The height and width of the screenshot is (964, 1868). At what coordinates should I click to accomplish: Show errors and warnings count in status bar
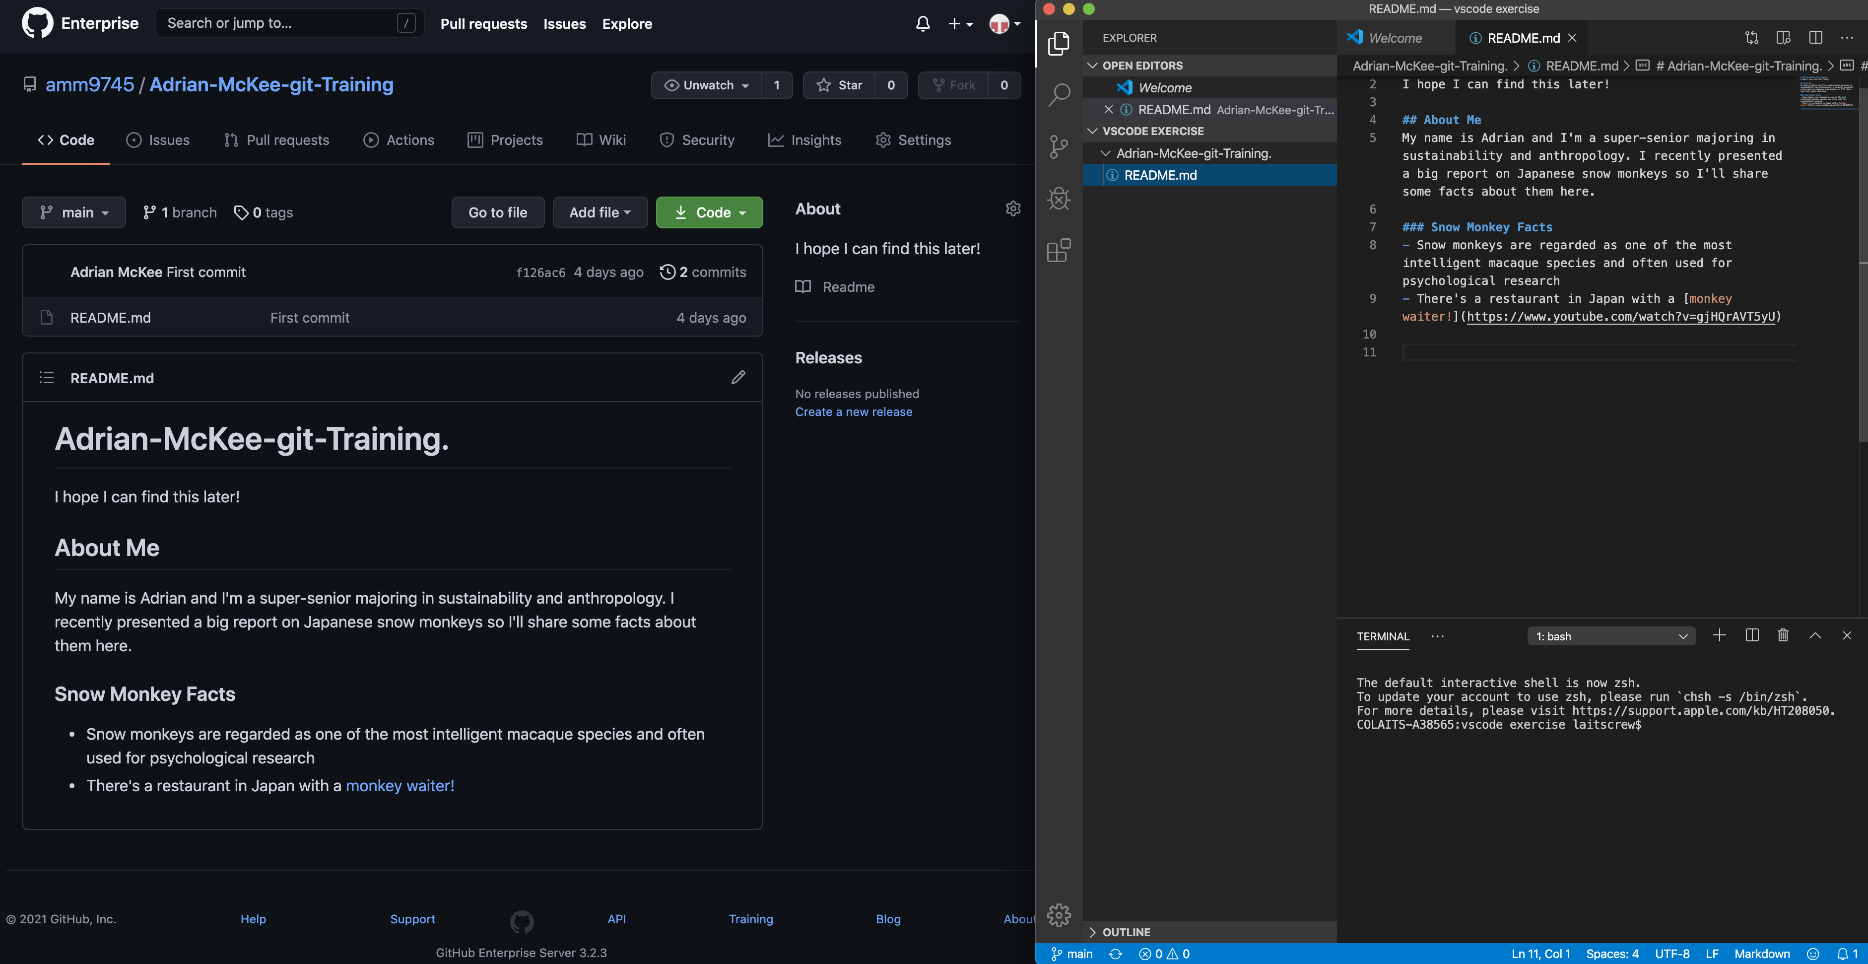[x=1164, y=954]
